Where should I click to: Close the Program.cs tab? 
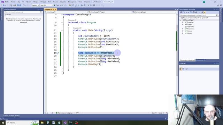(x=56, y=9)
